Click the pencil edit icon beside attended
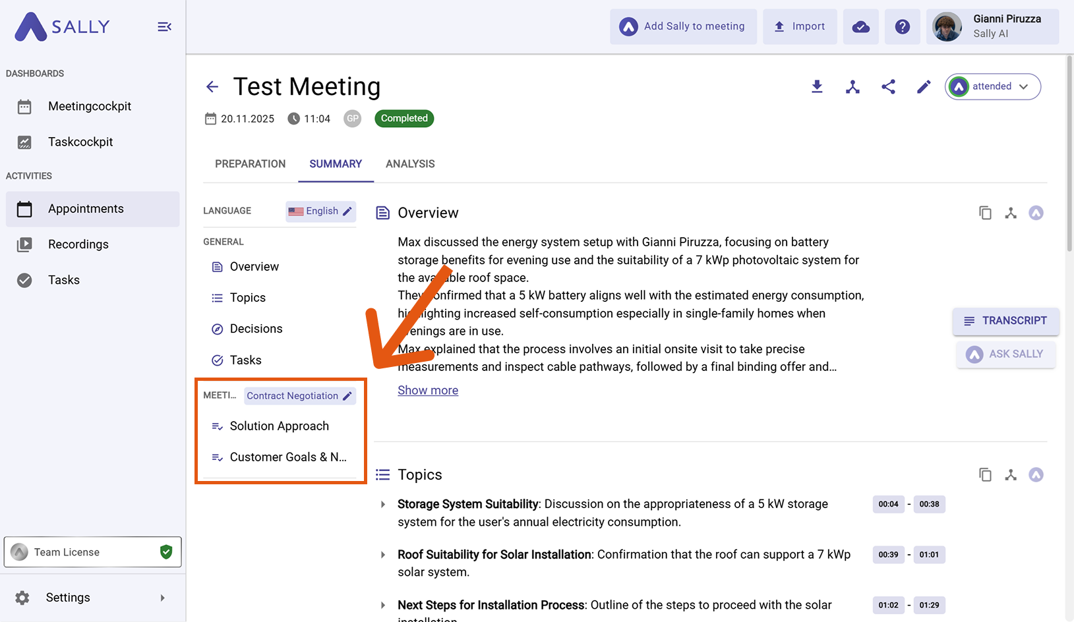 pyautogui.click(x=924, y=86)
